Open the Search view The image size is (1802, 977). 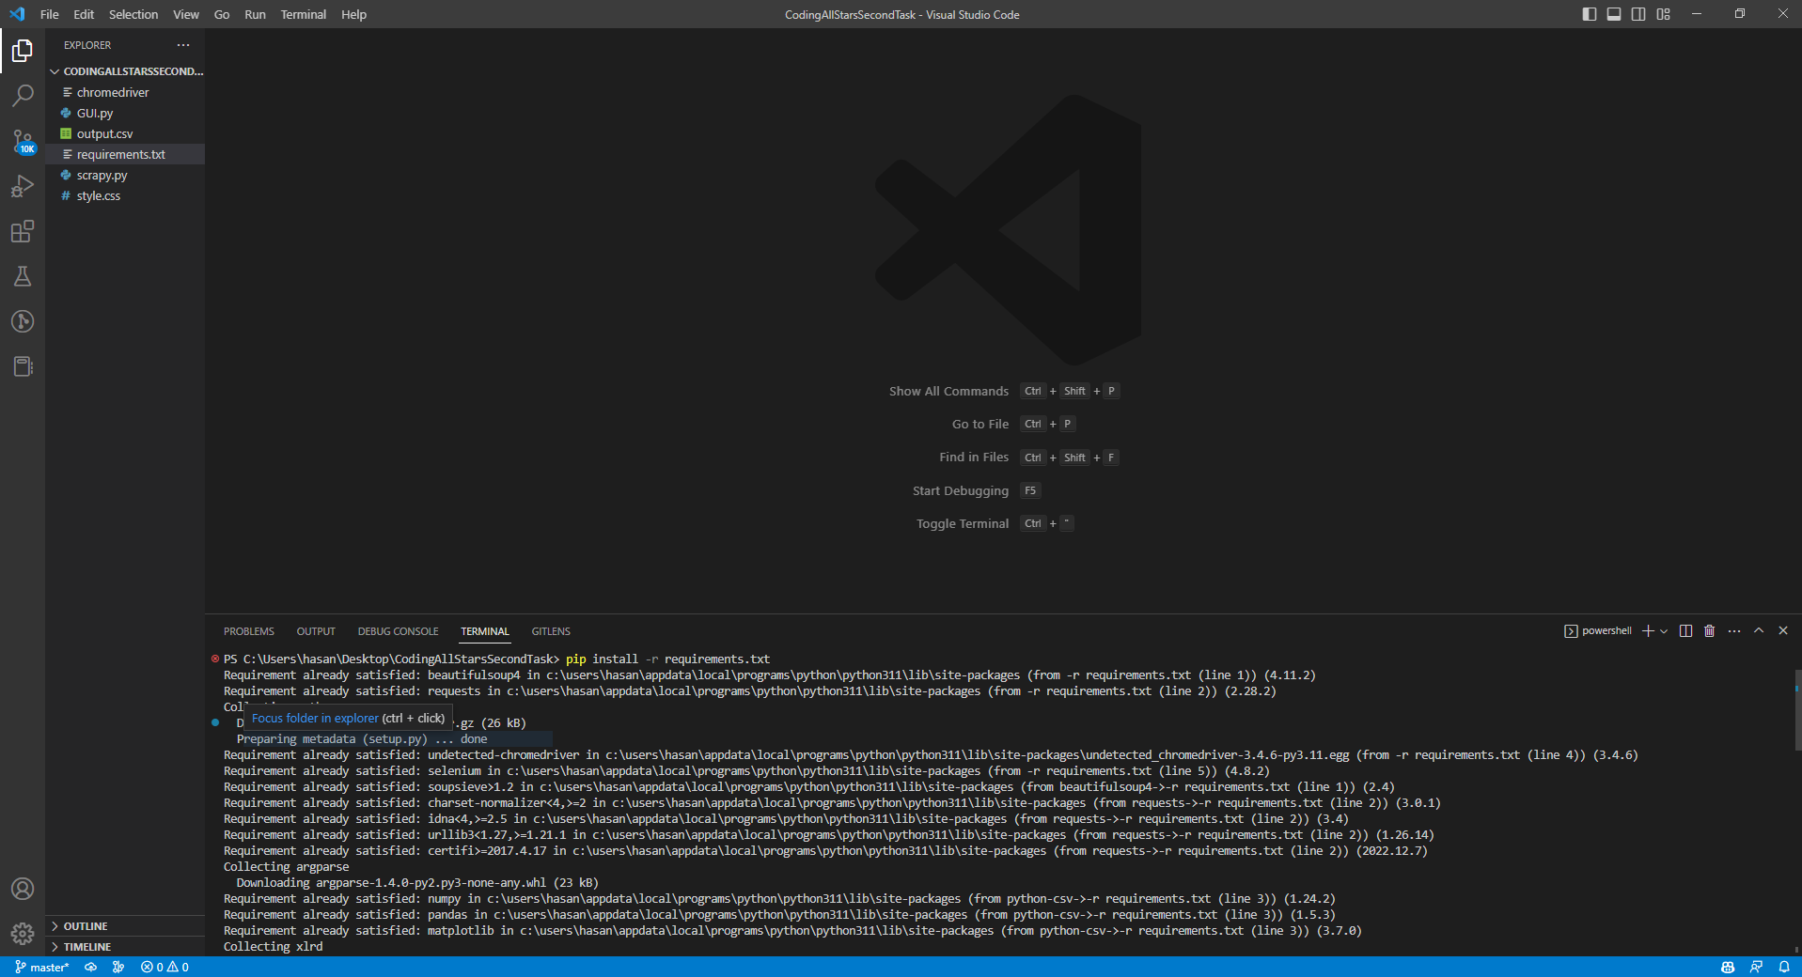coord(23,95)
